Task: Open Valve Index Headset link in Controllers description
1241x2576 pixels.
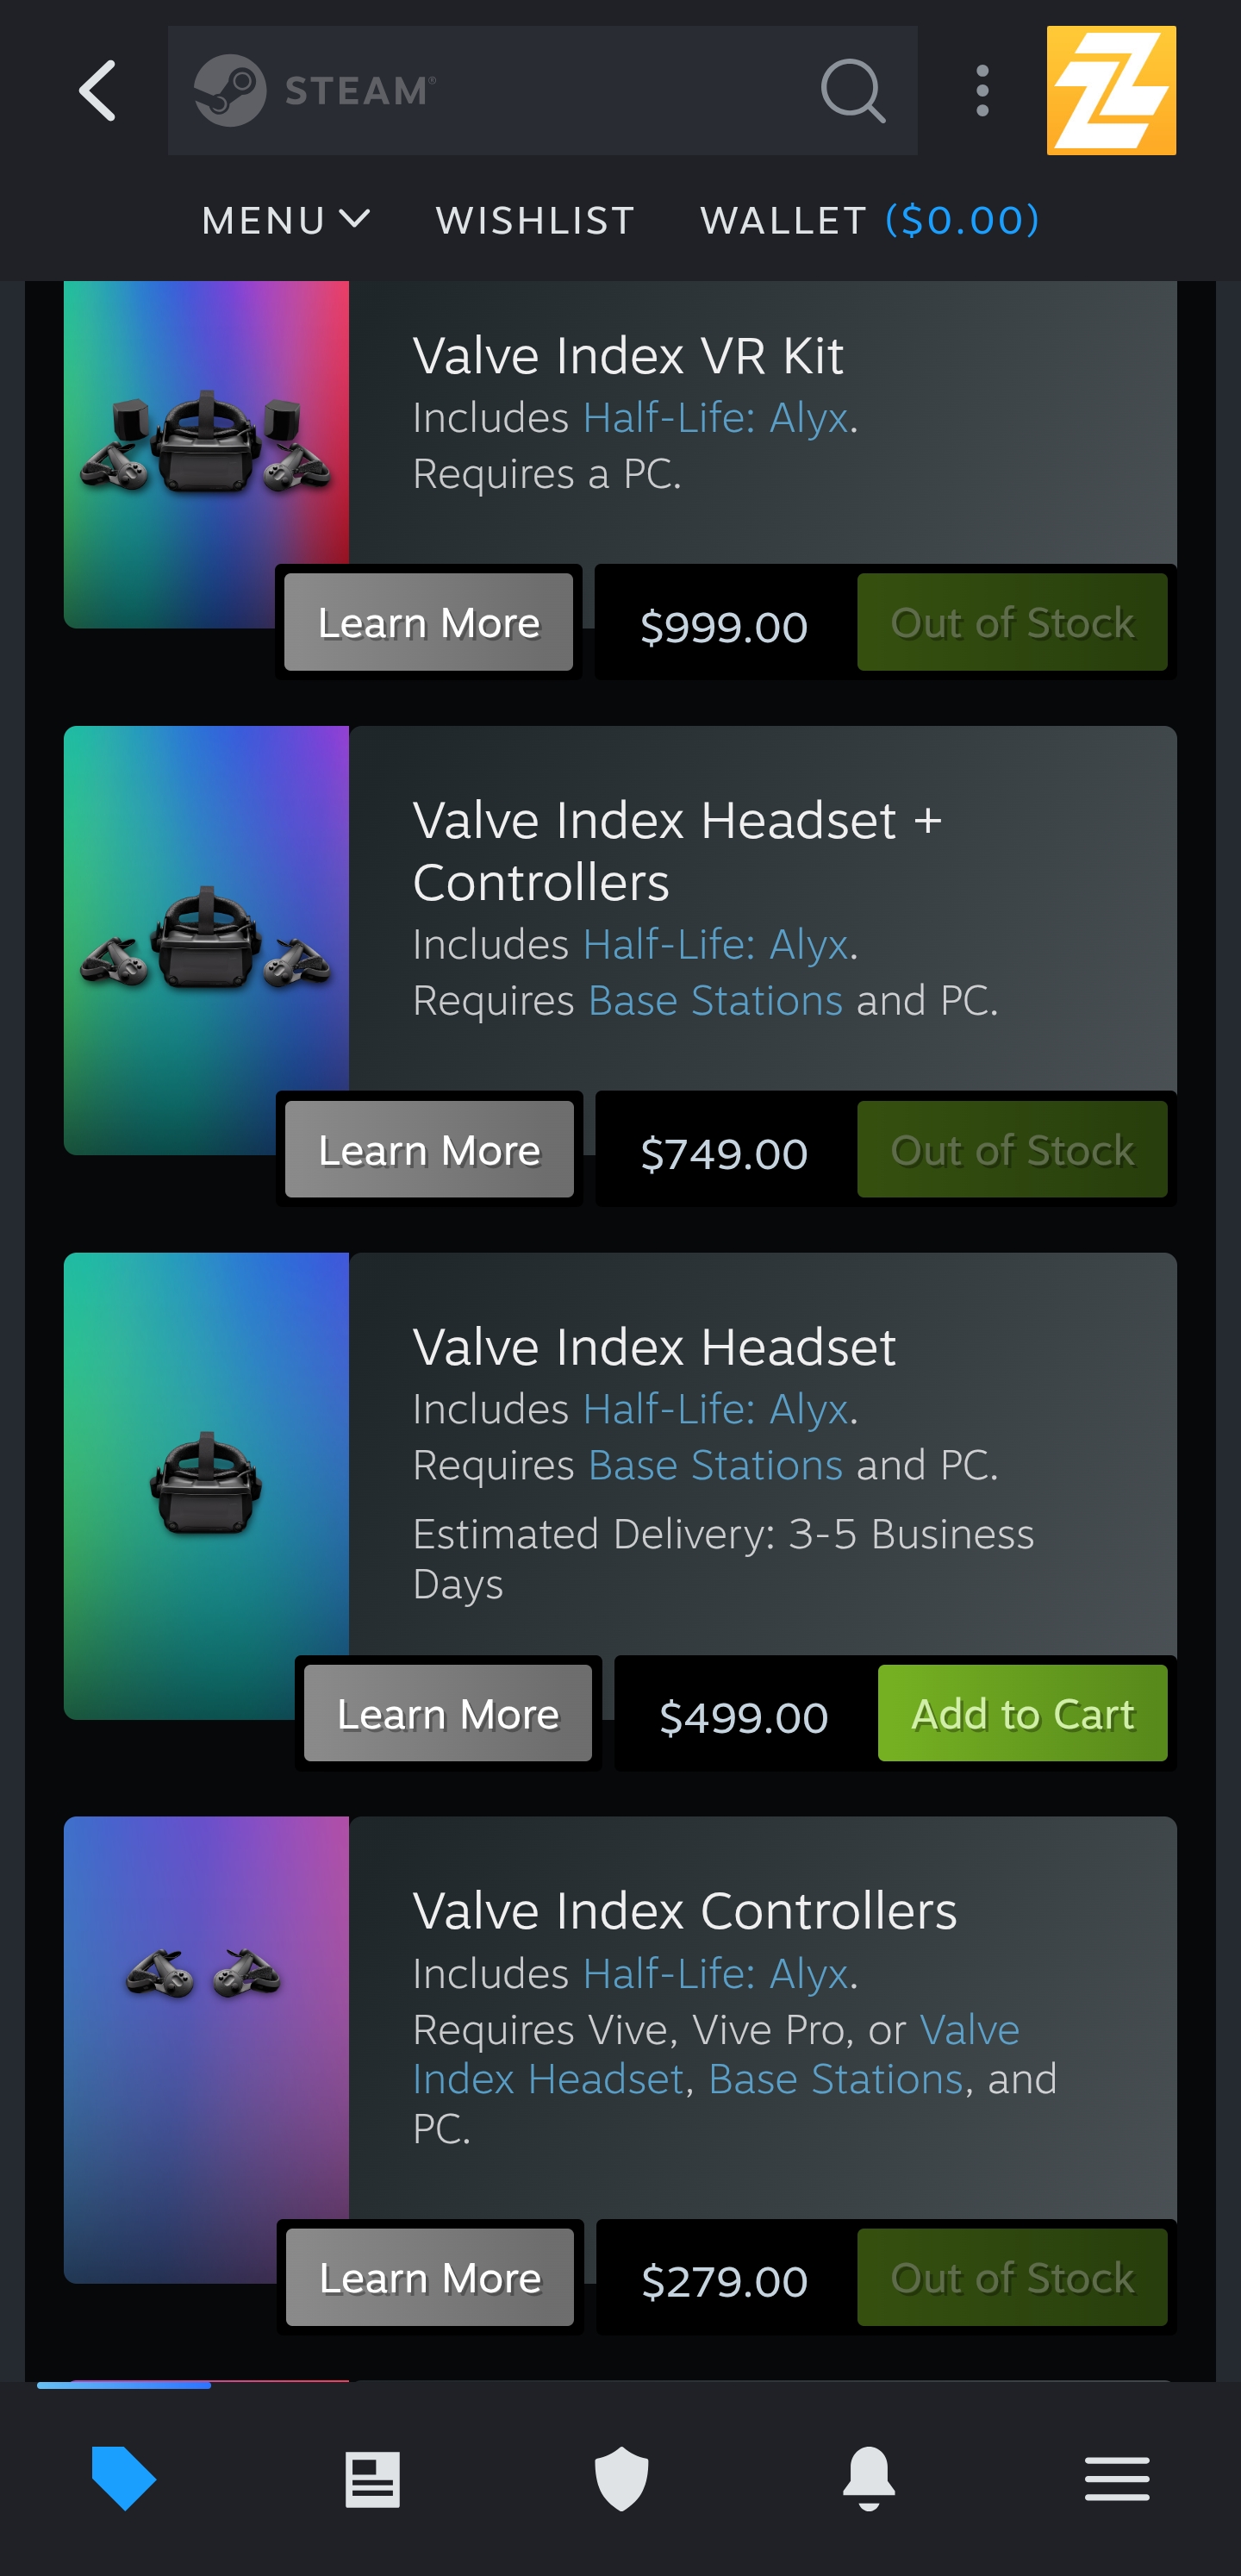Action: [716, 2054]
